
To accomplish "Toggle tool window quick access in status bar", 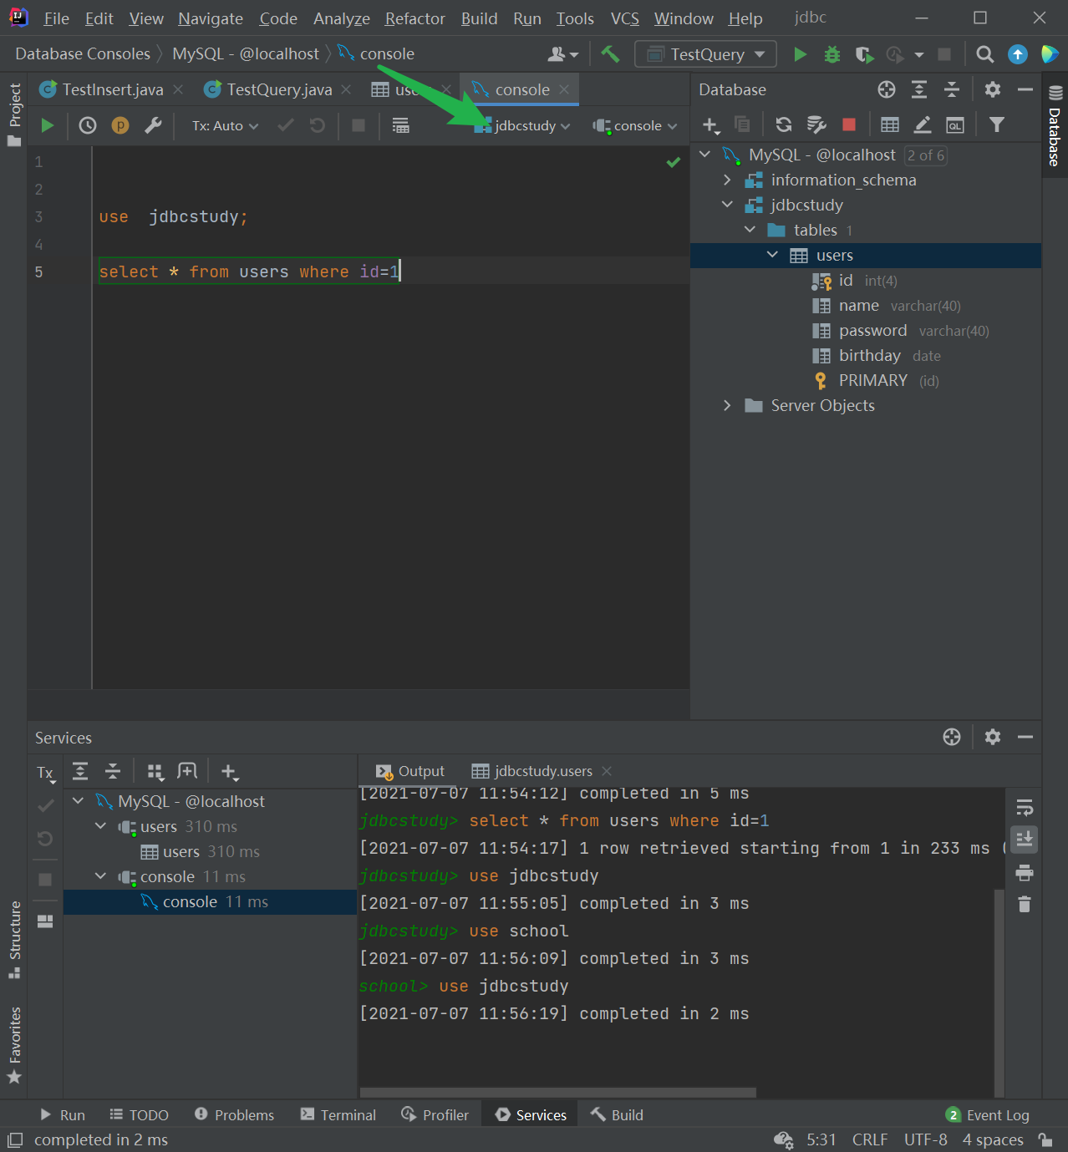I will [x=15, y=1139].
